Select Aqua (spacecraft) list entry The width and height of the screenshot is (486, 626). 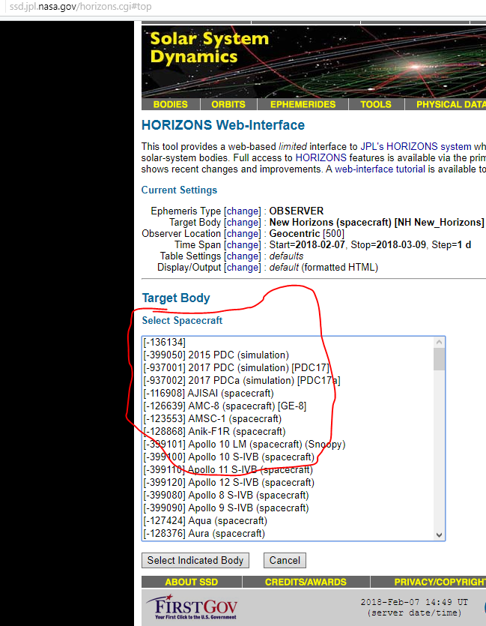(204, 520)
